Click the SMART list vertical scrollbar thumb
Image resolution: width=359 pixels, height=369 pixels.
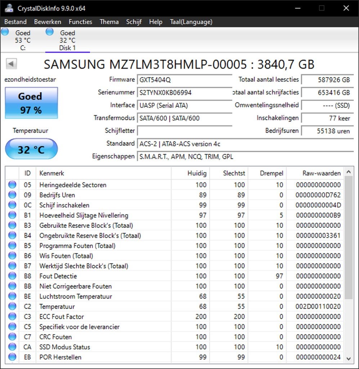coord(349,238)
